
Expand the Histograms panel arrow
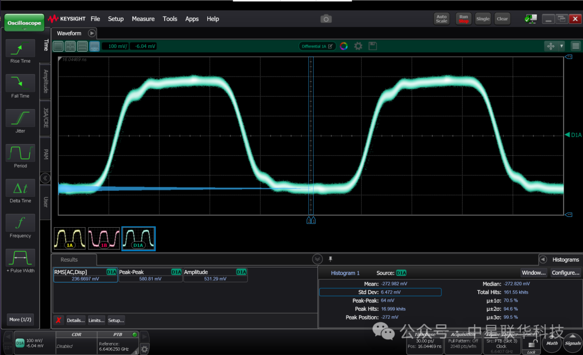click(x=543, y=260)
